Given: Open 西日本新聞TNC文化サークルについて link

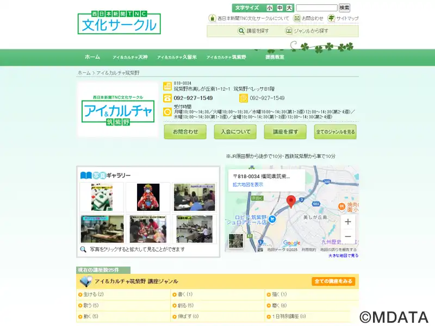Looking at the screenshot, I should tap(253, 18).
